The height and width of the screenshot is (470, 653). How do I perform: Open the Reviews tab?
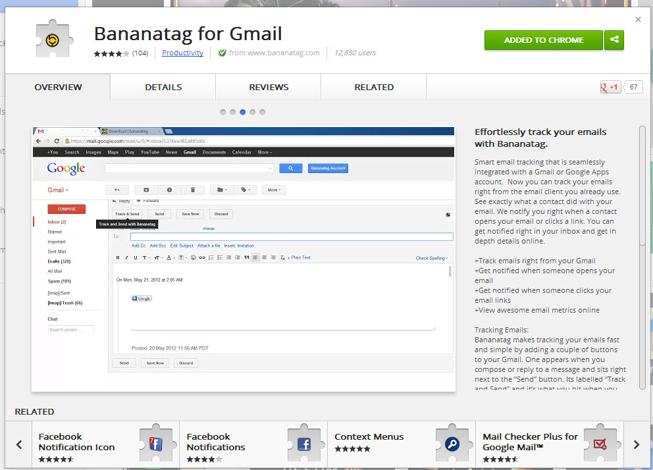click(269, 87)
